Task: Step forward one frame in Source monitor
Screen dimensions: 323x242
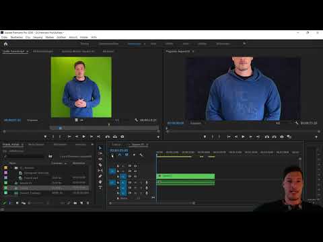Action: click(92, 136)
